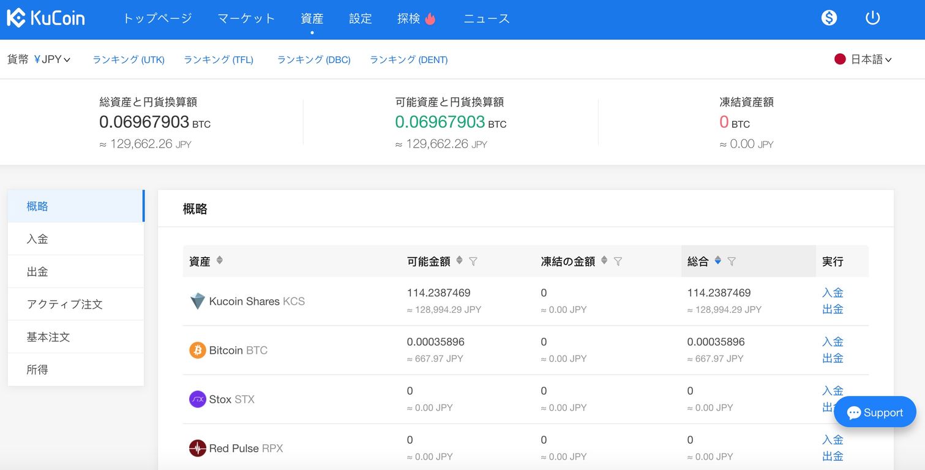The image size is (925, 470).
Task: Open filter icon beside 凍結の金額
Action: [618, 261]
